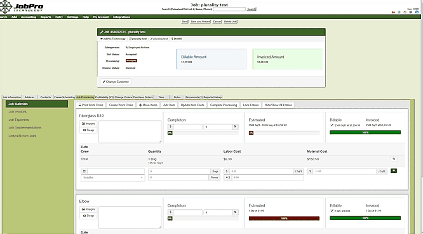Switch to Address tab
This screenshot has height=234, width=423.
pos(29,97)
